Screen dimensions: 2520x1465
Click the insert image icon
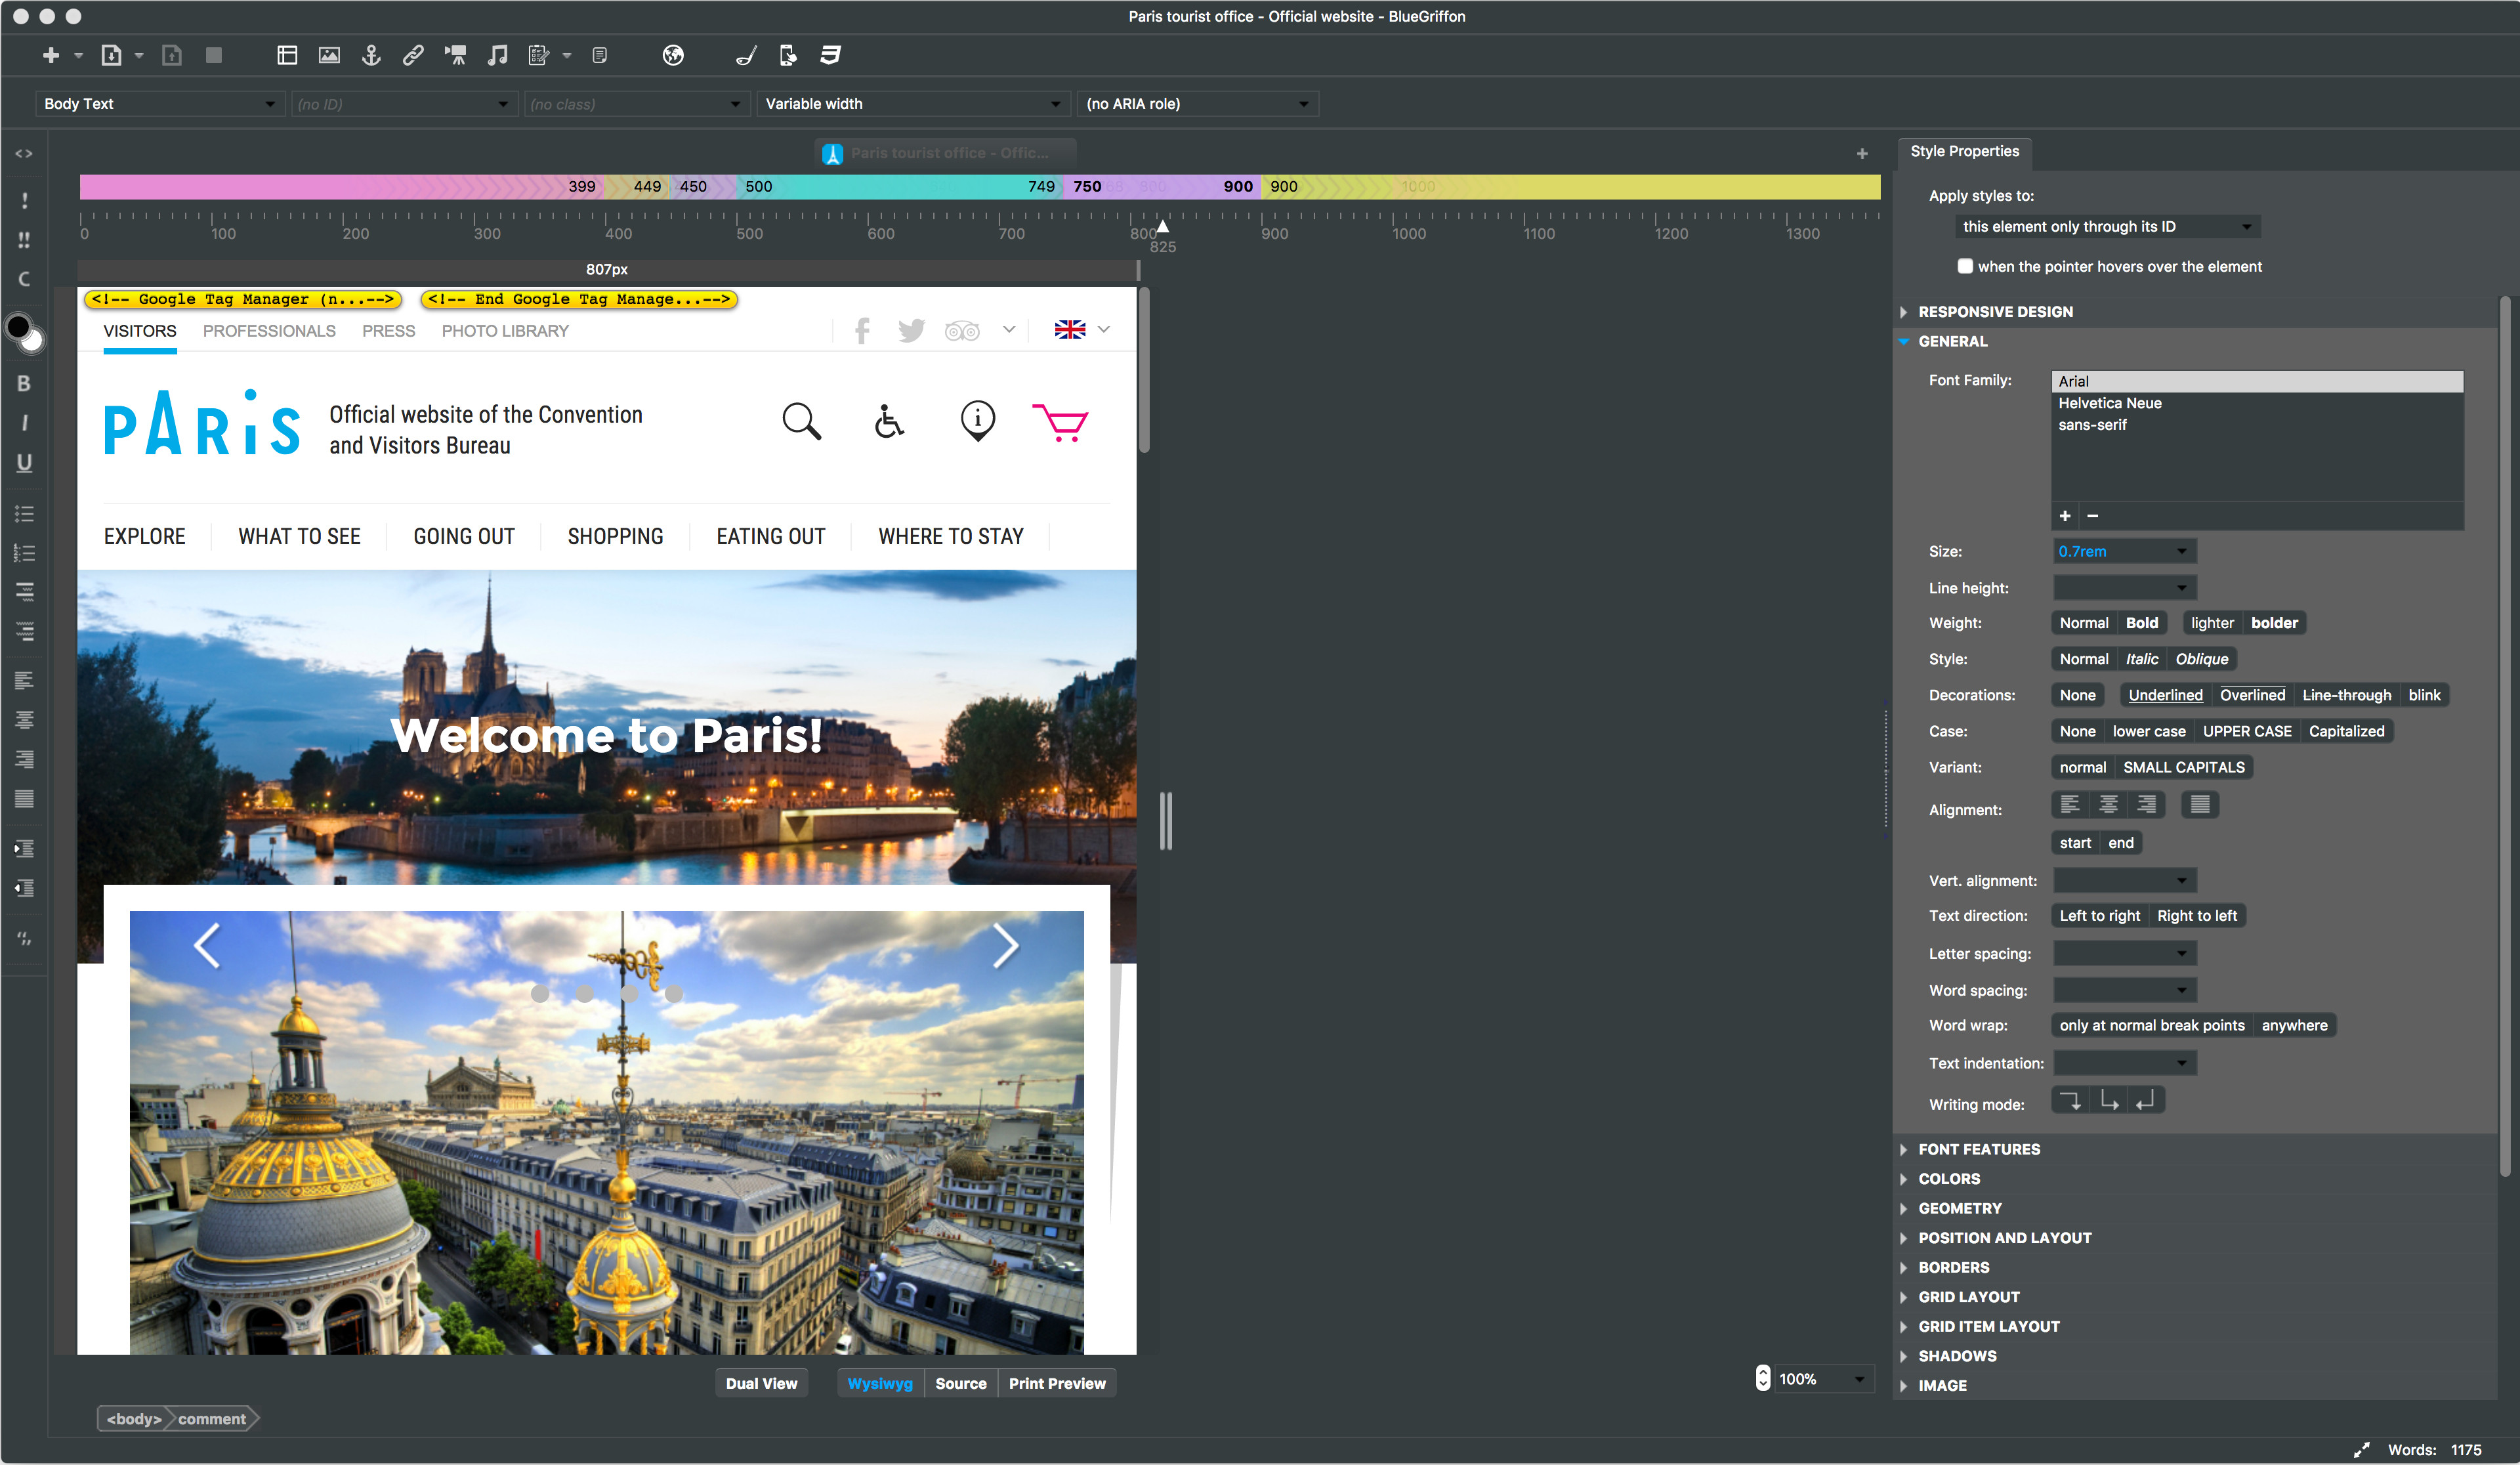[329, 56]
